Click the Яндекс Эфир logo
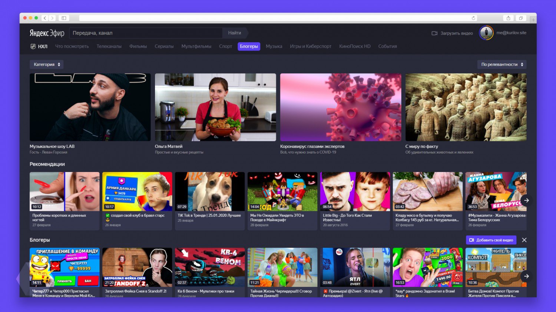 coord(47,33)
